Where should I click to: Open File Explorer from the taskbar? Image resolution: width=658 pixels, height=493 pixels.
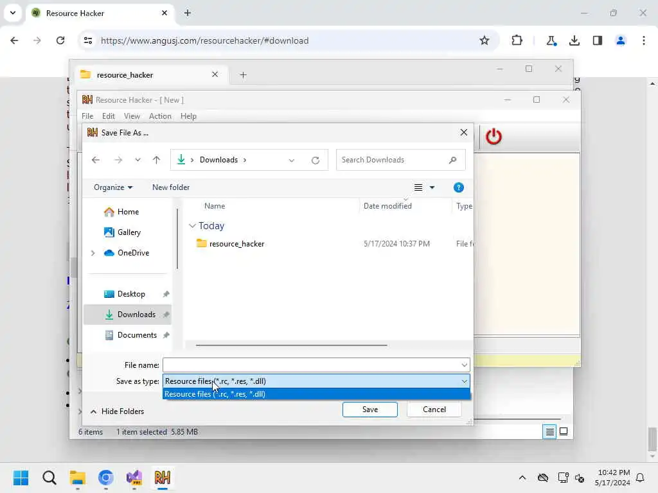tap(77, 478)
